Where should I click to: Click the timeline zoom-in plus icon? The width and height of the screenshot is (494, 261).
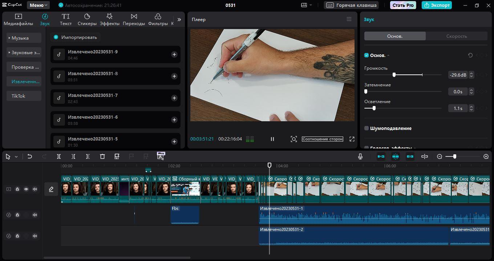coord(486,156)
